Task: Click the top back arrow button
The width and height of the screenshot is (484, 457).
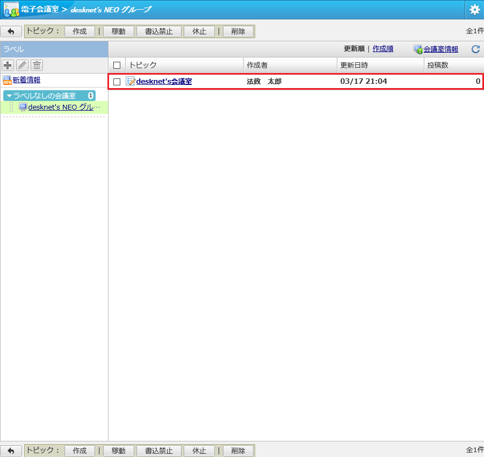Action: tap(11, 32)
